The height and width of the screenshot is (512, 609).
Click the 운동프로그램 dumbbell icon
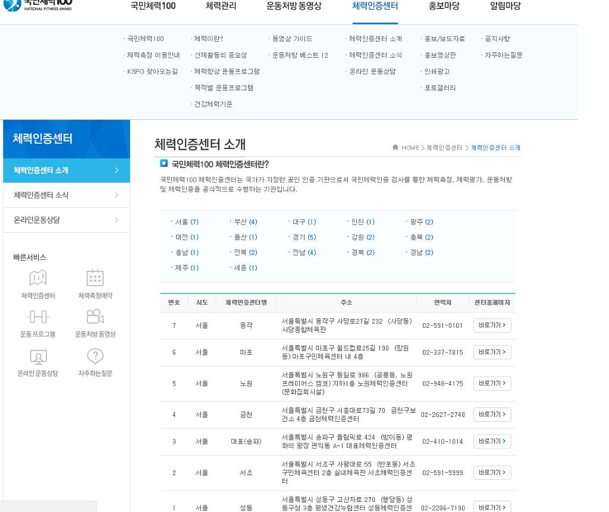(37, 317)
